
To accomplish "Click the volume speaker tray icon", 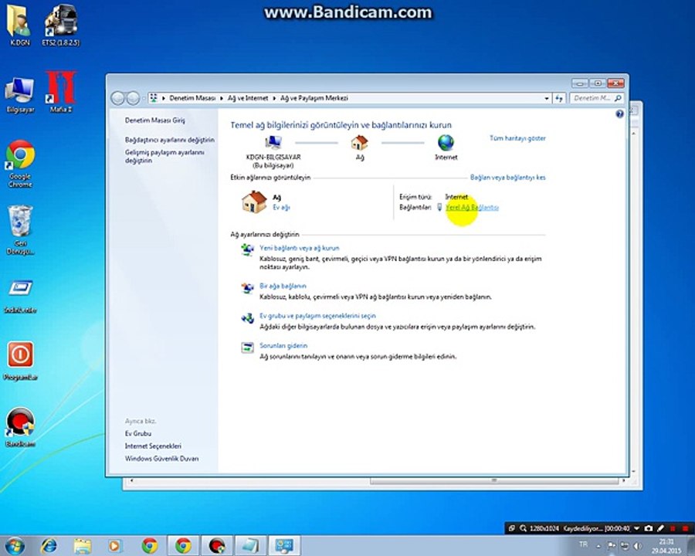I will pos(637,546).
